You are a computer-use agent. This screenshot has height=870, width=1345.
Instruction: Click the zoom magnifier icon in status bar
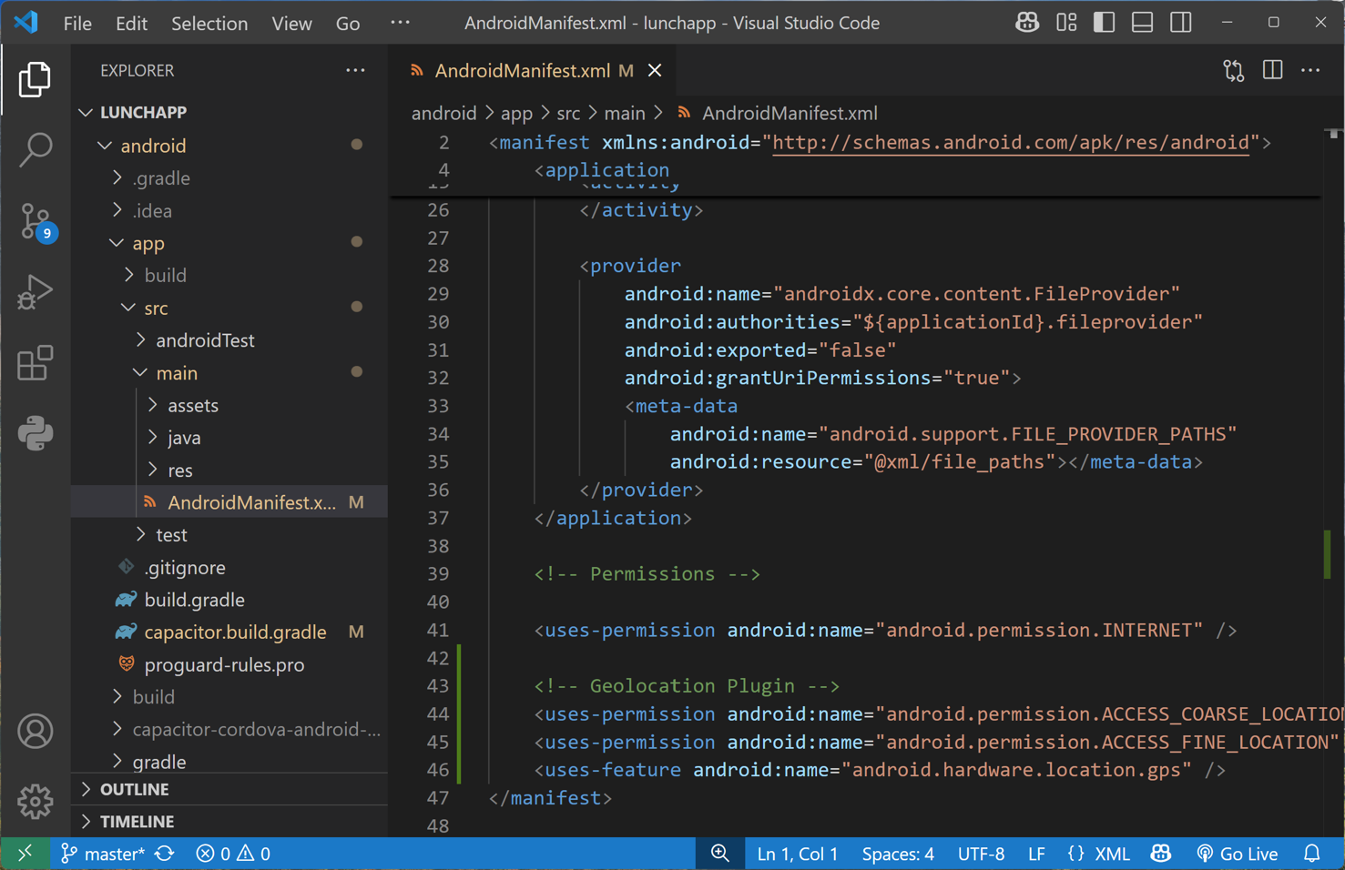click(x=719, y=854)
